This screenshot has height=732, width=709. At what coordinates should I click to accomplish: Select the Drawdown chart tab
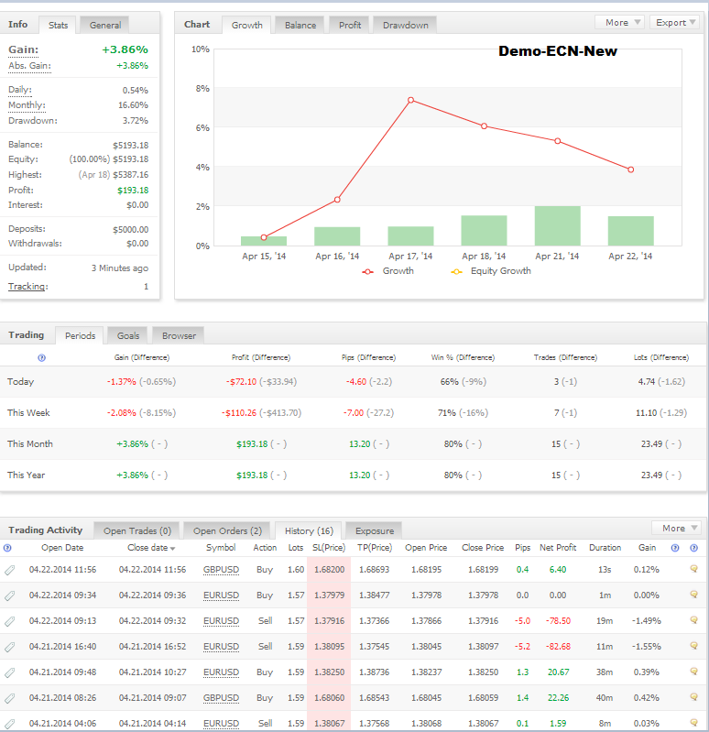(x=406, y=26)
